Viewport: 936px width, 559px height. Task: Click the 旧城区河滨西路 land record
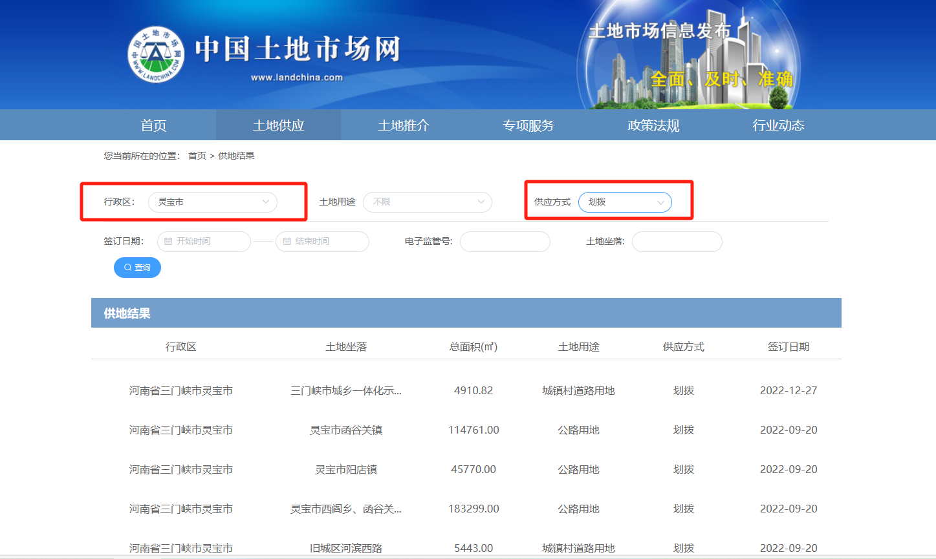[346, 548]
